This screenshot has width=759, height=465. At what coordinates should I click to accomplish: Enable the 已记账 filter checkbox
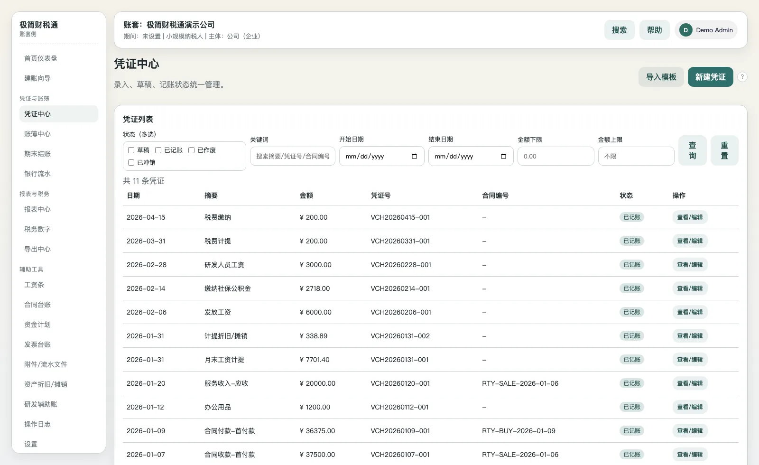click(x=158, y=150)
